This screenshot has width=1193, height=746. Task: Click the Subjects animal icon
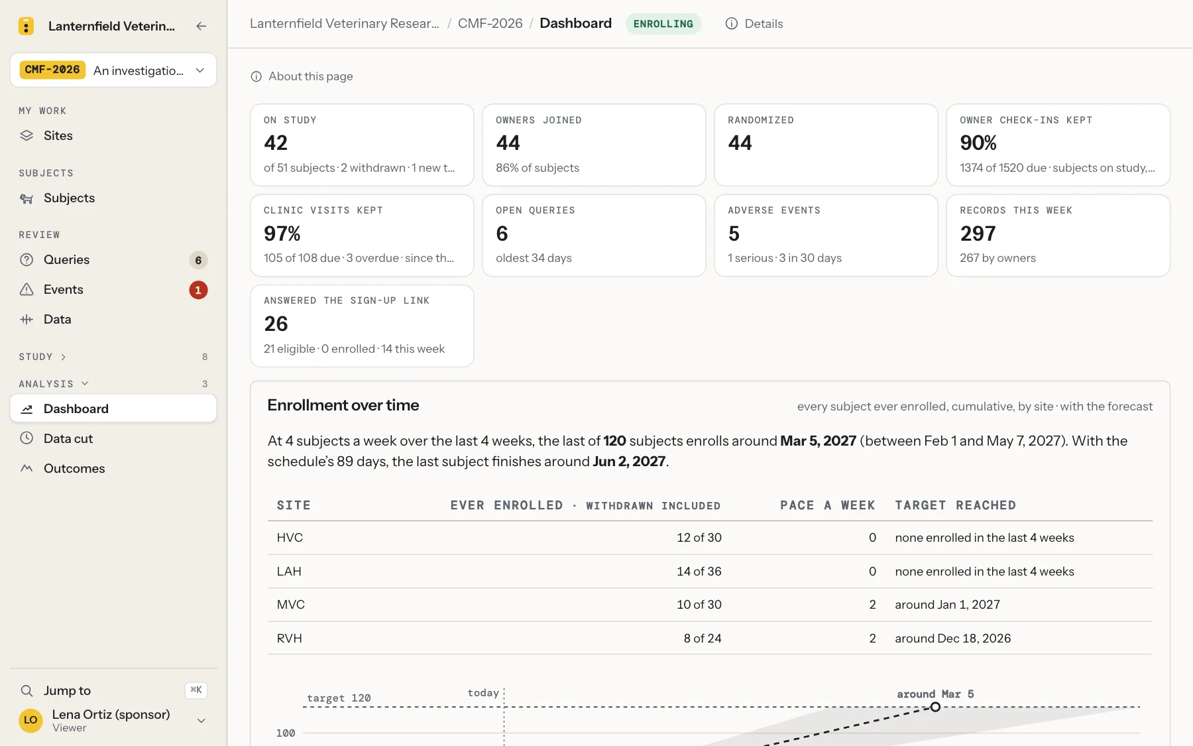click(x=27, y=198)
